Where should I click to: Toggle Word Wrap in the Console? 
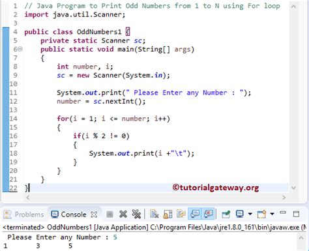click(181, 214)
